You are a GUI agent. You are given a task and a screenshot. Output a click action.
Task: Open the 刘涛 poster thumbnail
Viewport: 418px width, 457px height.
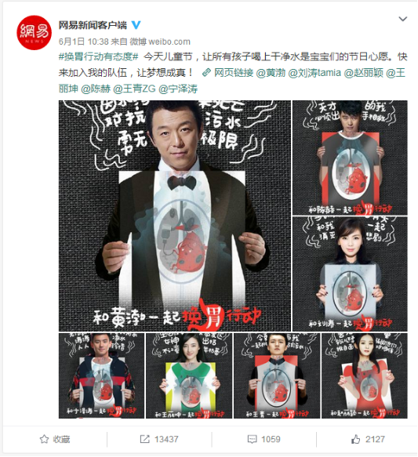(x=350, y=274)
